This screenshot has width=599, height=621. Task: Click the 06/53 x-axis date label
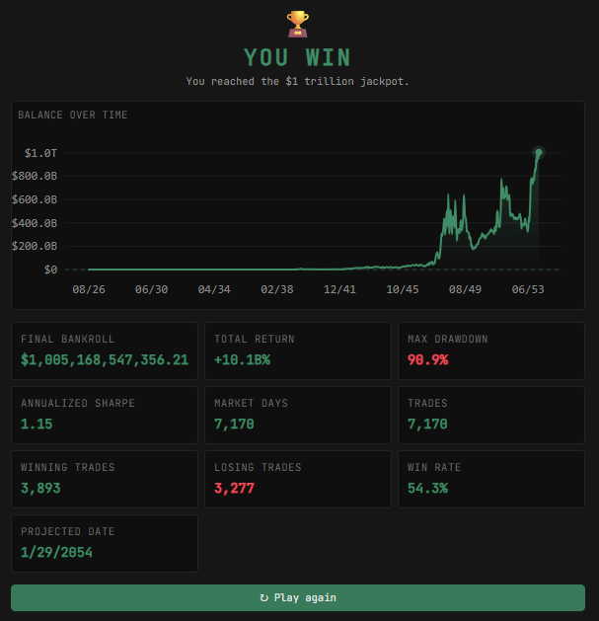click(x=528, y=289)
